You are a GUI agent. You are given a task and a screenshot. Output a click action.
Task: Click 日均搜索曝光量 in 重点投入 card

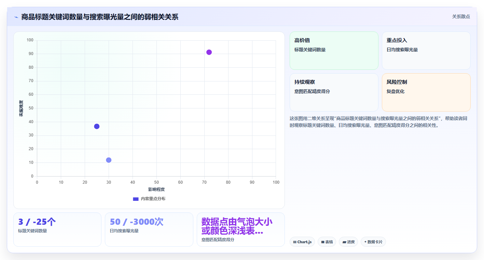402,50
